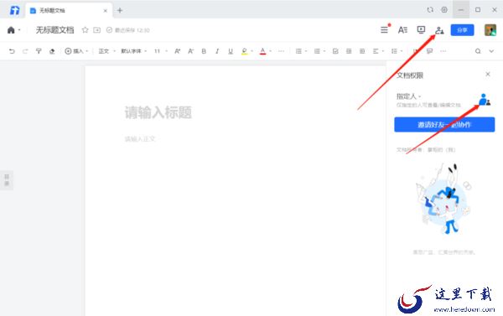Expand the arrow next to home icon
Screen dimensions: 503x316
tap(19, 30)
